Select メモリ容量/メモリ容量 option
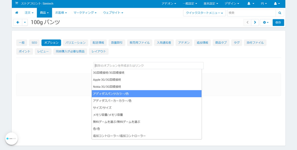 pos(147,115)
